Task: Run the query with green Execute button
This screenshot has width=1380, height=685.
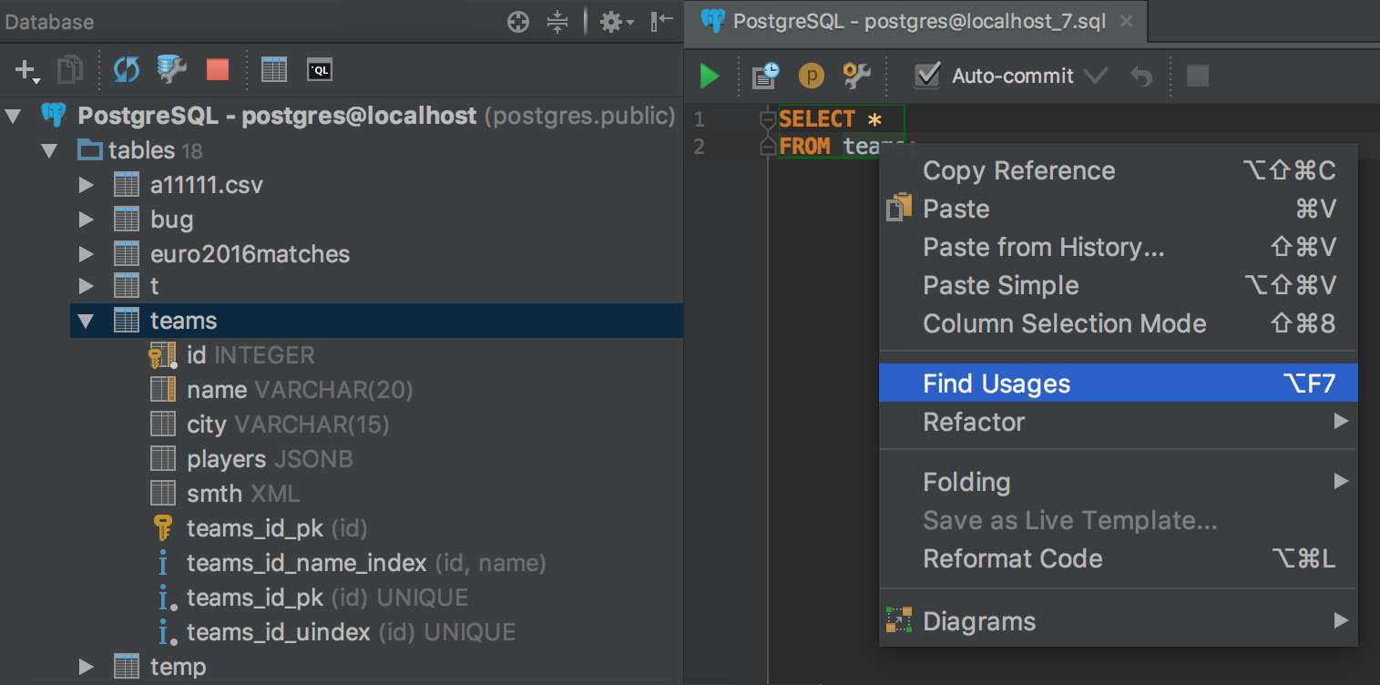Action: [710, 76]
